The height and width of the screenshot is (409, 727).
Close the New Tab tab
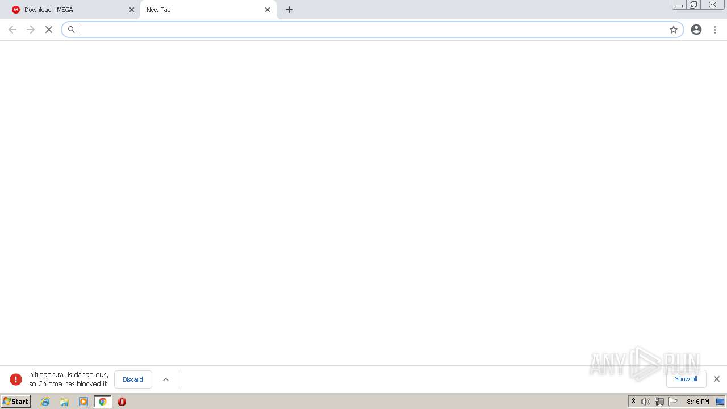[268, 10]
